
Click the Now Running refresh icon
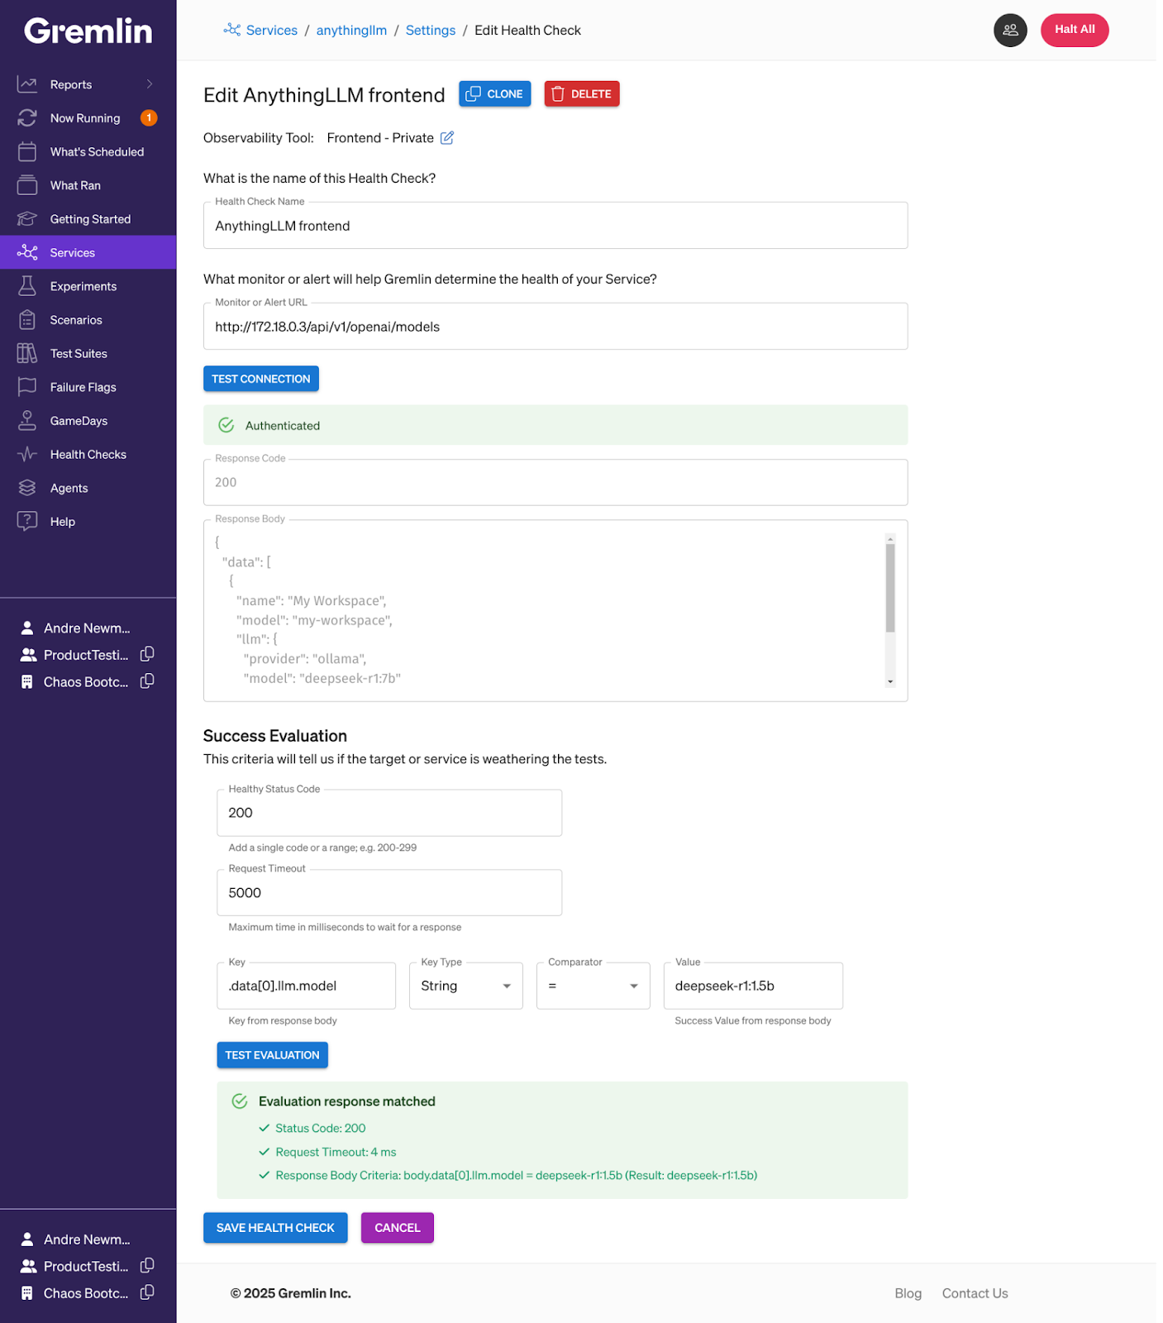click(27, 118)
